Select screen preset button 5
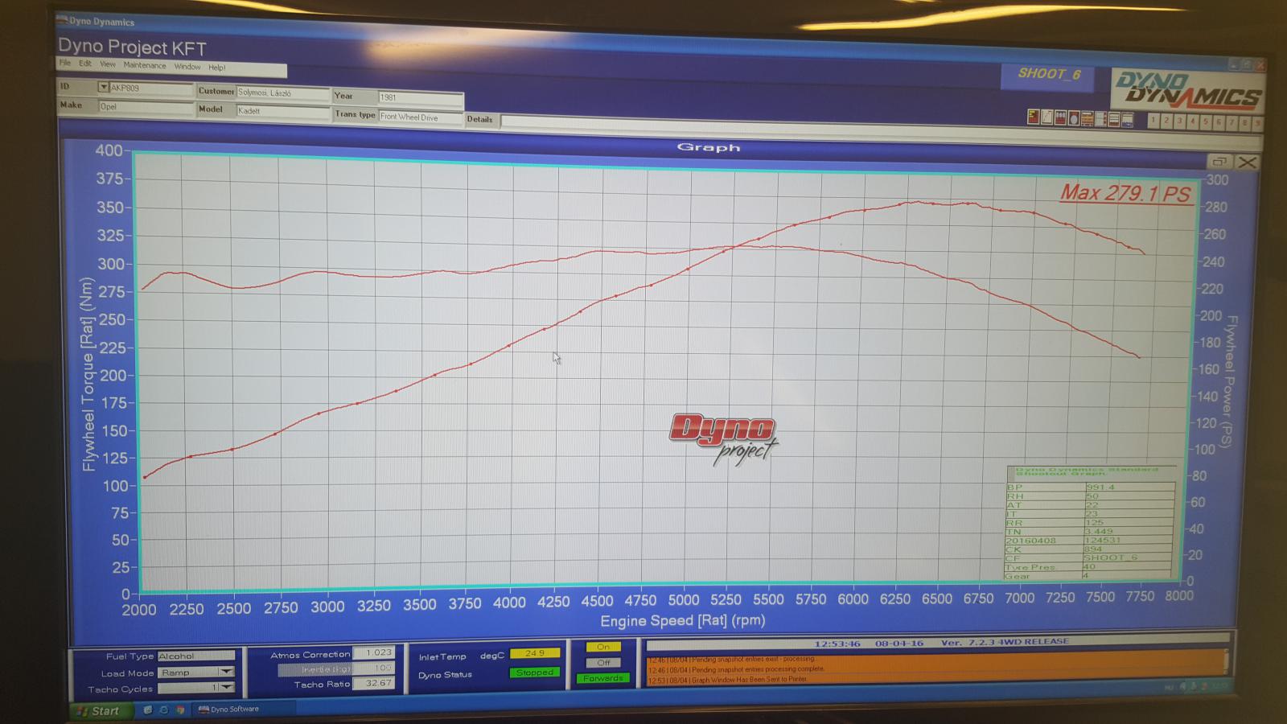 (x=1205, y=122)
